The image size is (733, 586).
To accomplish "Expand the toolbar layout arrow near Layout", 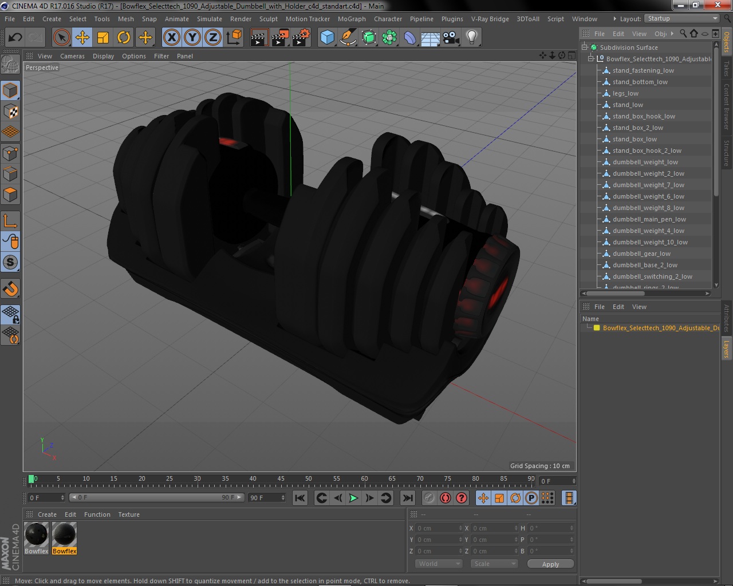I will coord(615,19).
